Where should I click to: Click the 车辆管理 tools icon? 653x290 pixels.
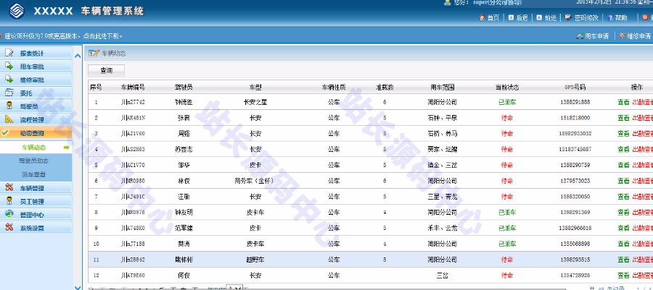9,187
